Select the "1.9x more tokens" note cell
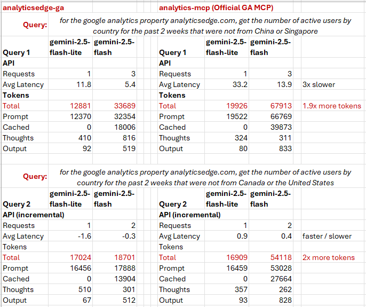Screen dimensions: 366x307 [x=332, y=106]
